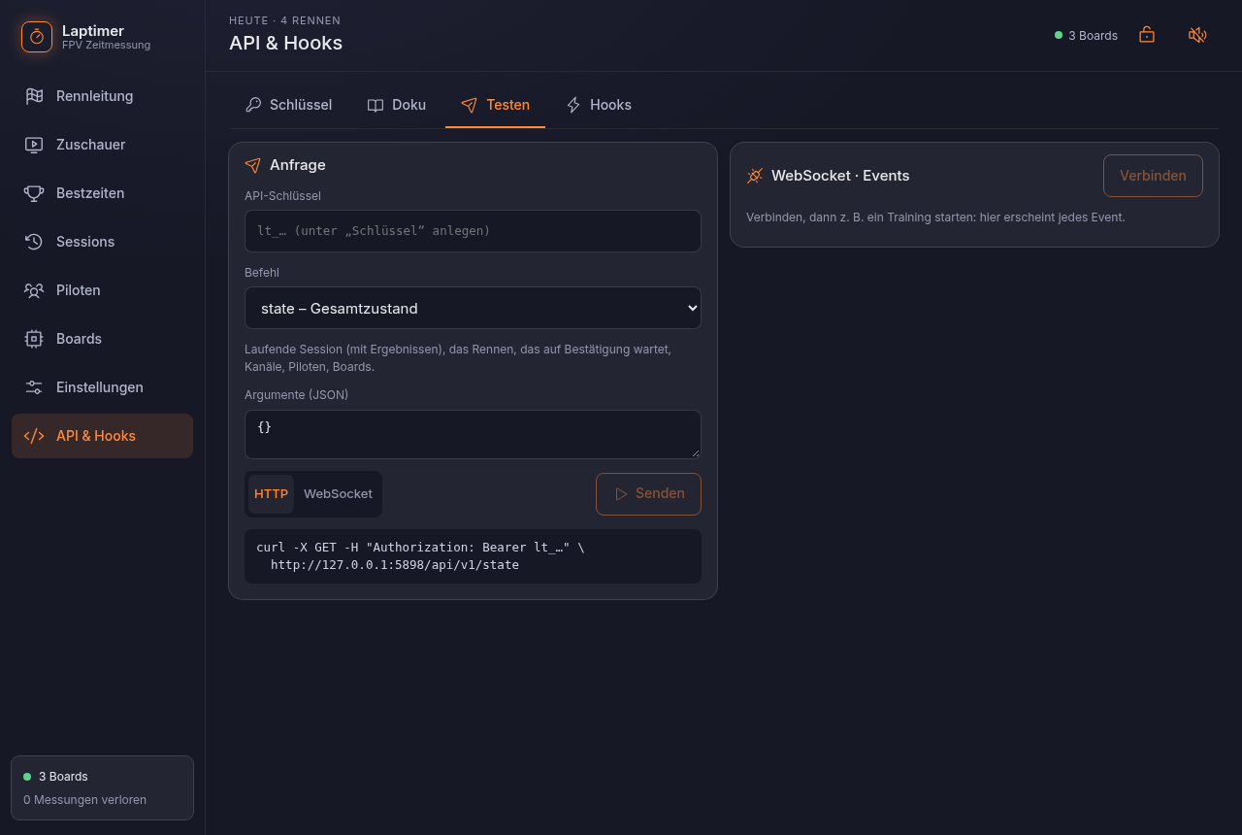Click the Einstellungen sliders icon
The height and width of the screenshot is (835, 1242).
click(x=34, y=387)
